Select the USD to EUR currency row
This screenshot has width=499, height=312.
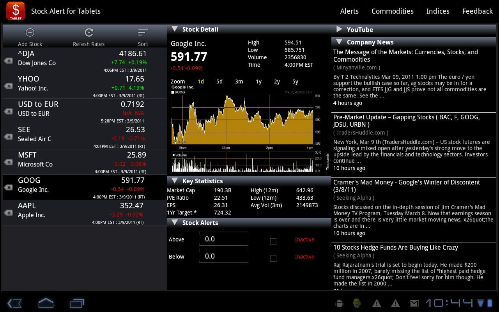tap(85, 111)
